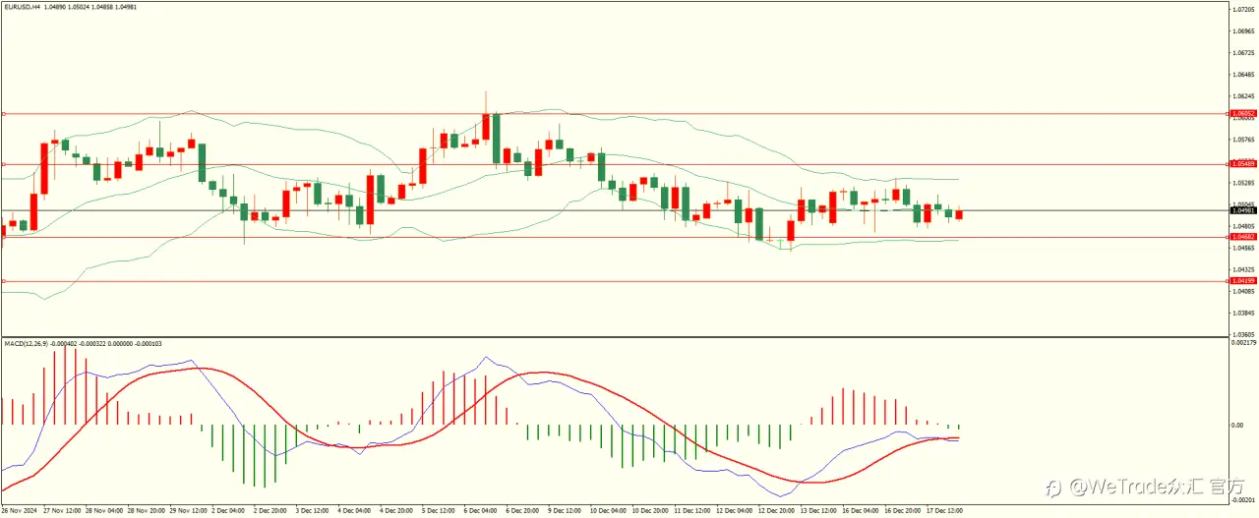Click the 13 Dec 12:00 time label
The image size is (1259, 518).
818,511
